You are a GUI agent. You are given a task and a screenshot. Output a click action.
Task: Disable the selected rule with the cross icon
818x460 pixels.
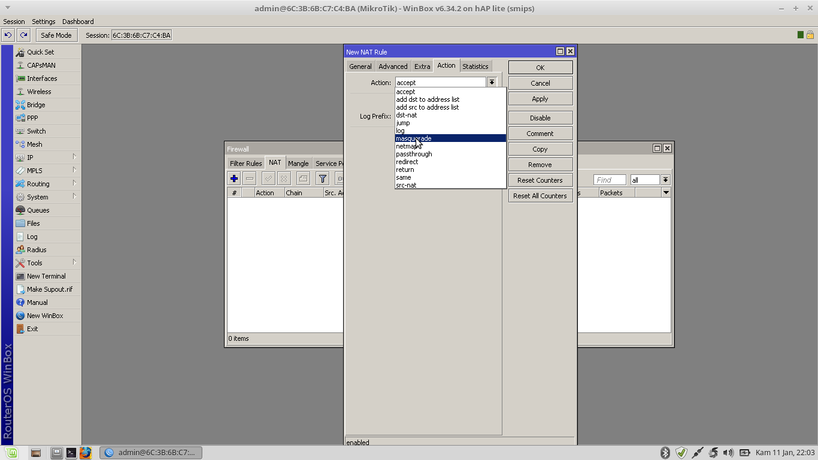(284, 178)
